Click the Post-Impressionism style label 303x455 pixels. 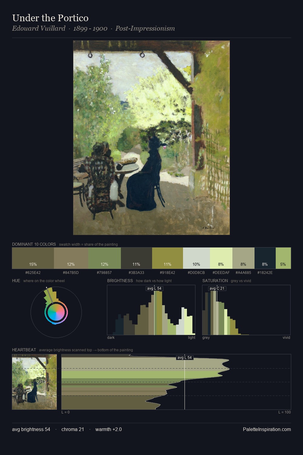point(145,28)
